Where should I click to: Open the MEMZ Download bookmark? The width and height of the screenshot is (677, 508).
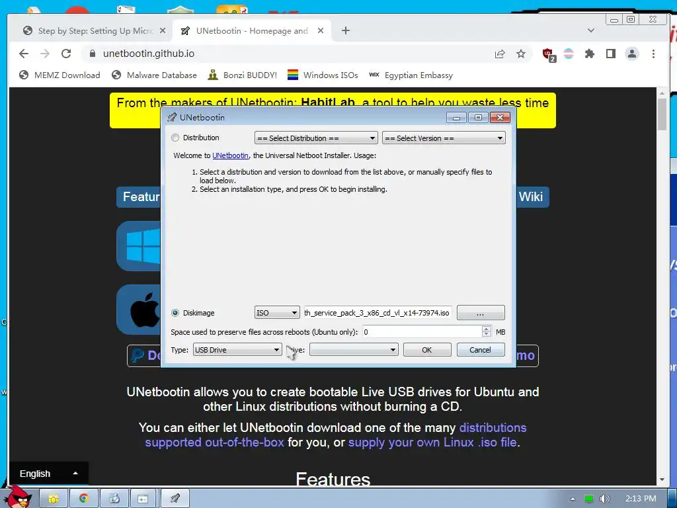60,75
